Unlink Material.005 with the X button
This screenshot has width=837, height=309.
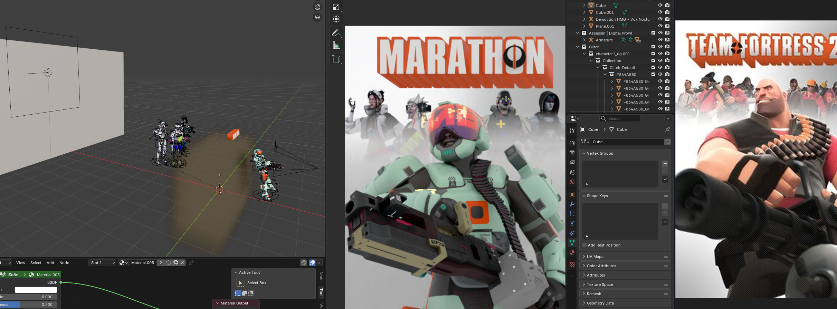182,263
